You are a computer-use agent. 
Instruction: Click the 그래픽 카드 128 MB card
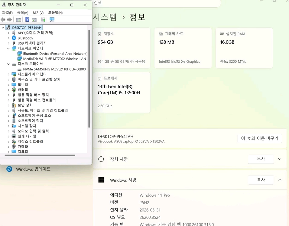coord(183,48)
